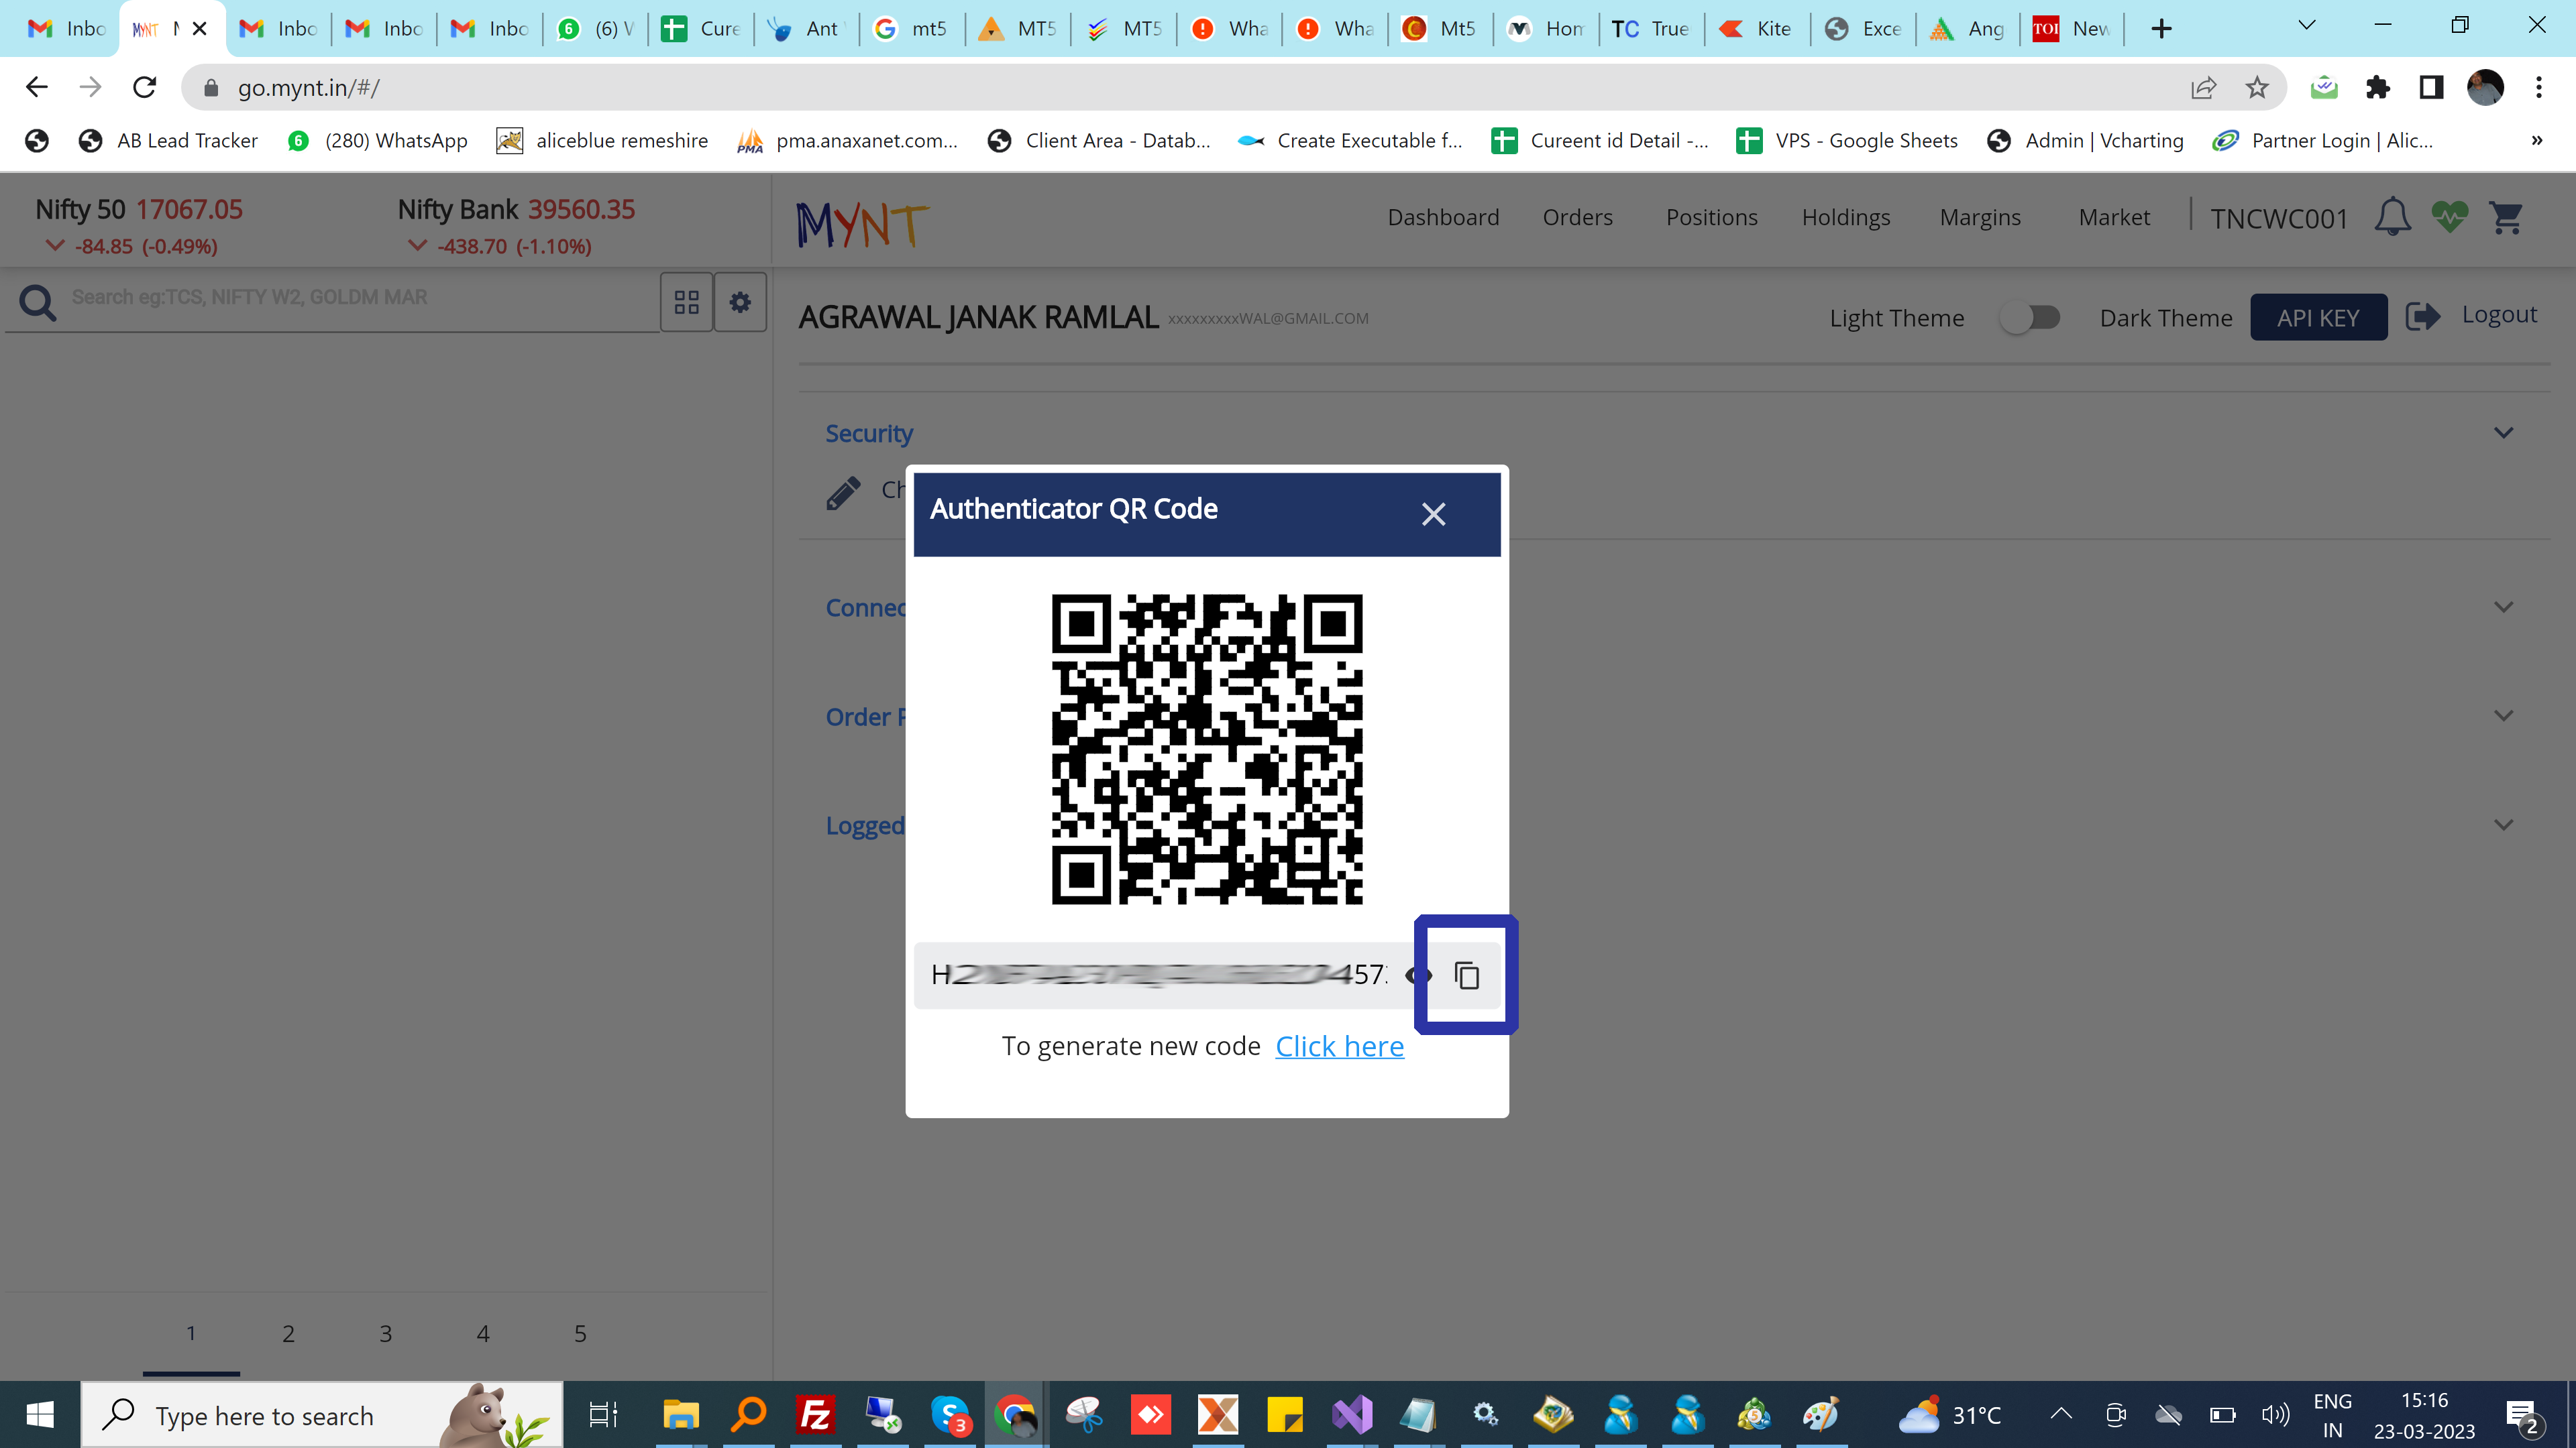Switch to the TC True browser tab
2576x1448 pixels.
tap(1650, 29)
